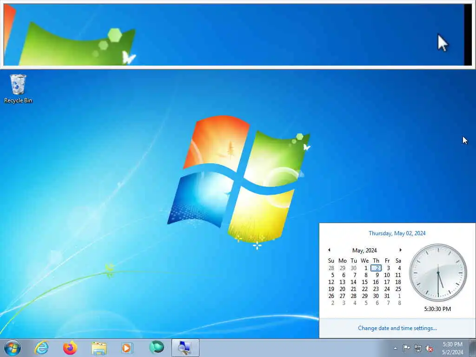
Task: Select the Magnifier taskbar button
Action: (185, 348)
